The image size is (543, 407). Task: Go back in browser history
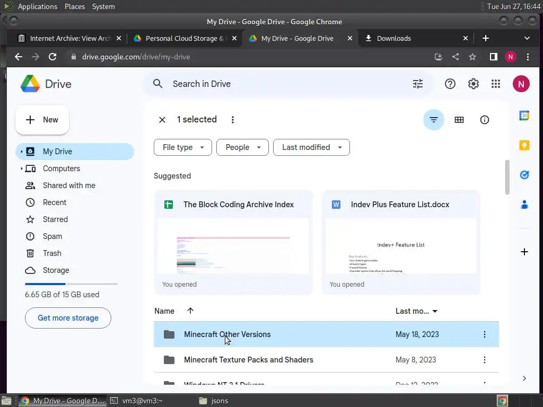[x=19, y=57]
